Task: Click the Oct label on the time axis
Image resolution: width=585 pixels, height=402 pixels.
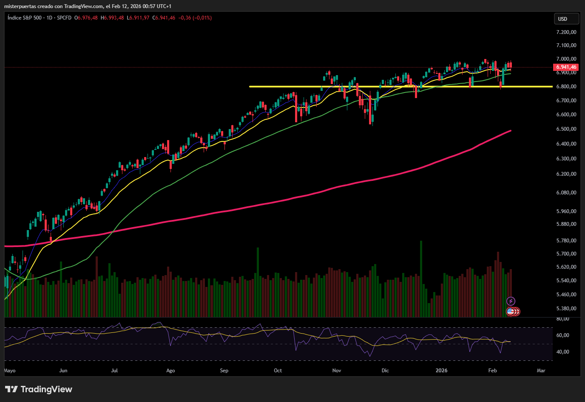Action: point(278,371)
